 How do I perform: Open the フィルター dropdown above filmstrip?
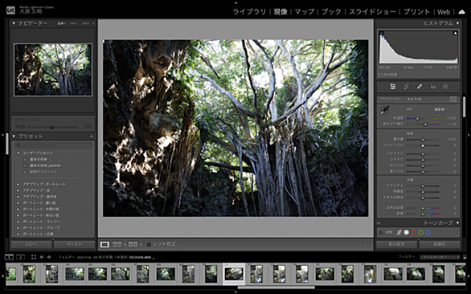click(x=440, y=257)
